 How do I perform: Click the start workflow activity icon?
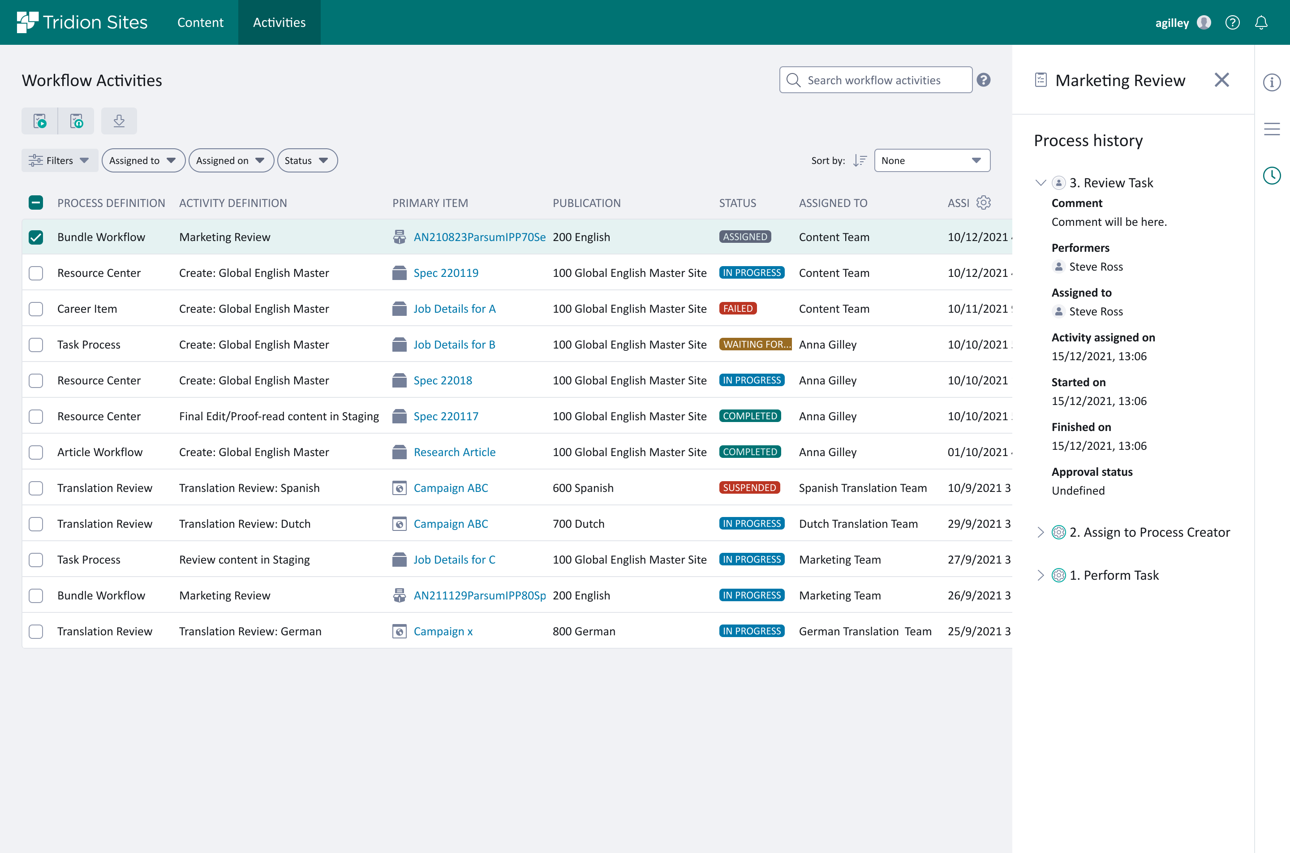pos(40,121)
